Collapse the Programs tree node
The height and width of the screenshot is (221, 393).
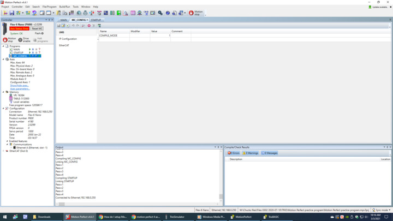3,46
